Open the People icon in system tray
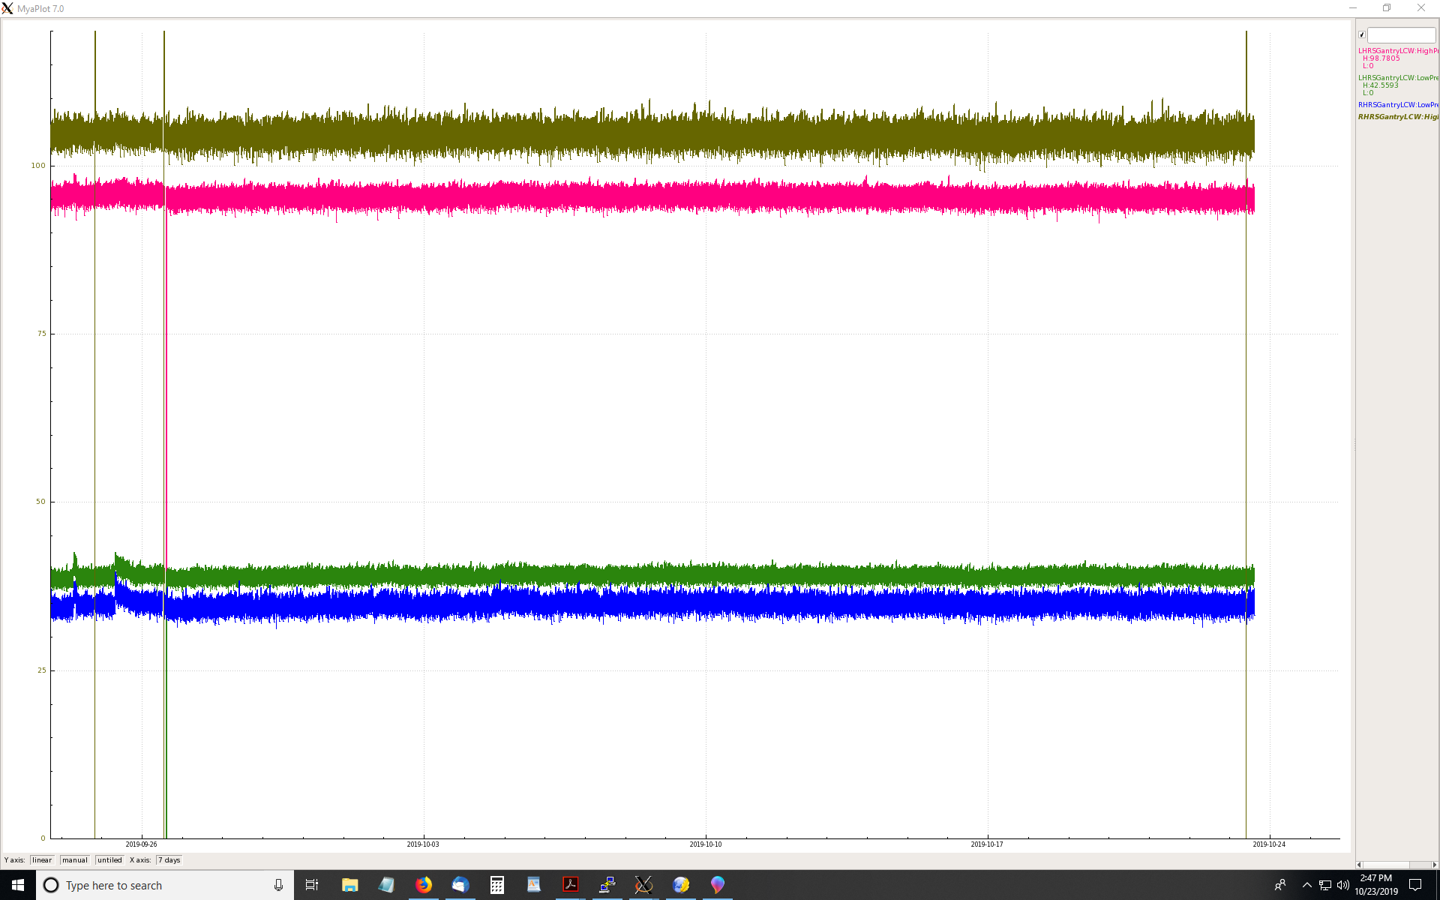Screen dimensions: 1440x900 click(x=1280, y=885)
